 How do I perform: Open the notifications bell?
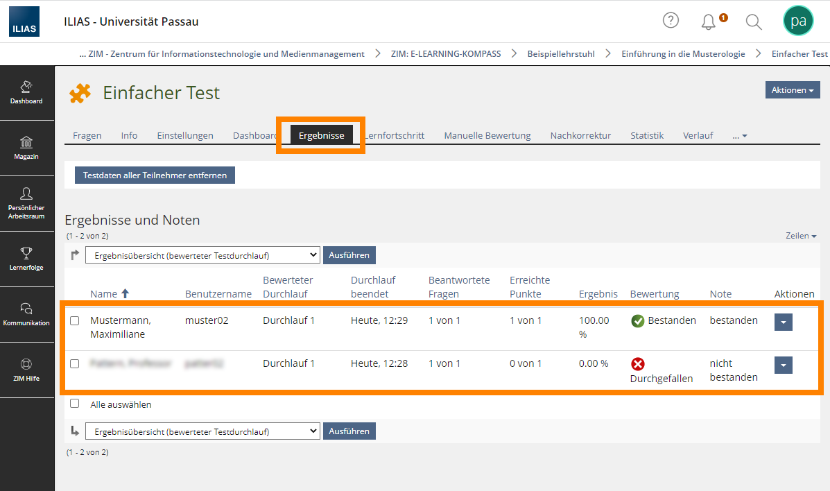coord(708,21)
